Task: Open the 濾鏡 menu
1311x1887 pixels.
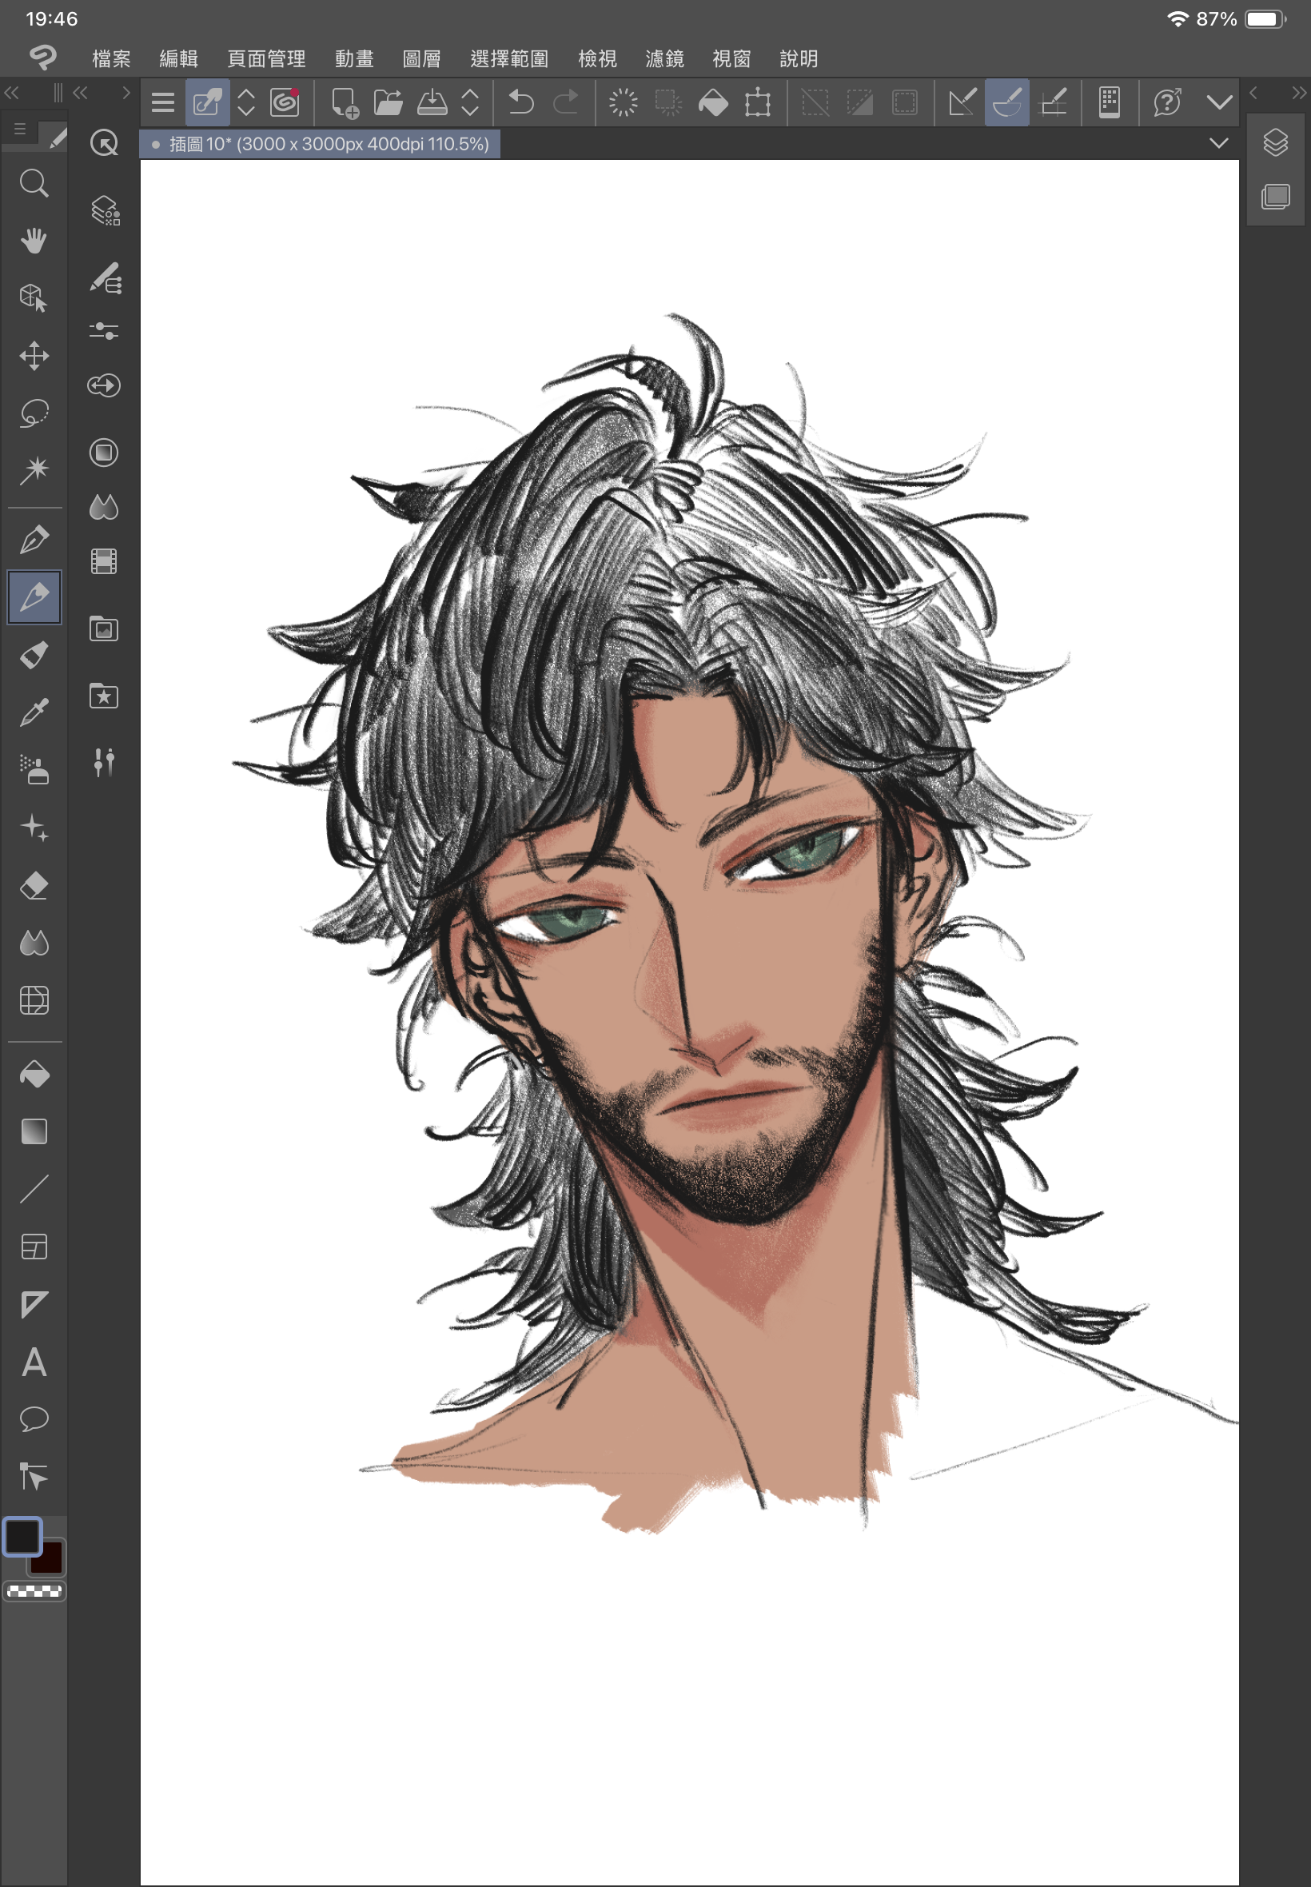Action: [664, 59]
